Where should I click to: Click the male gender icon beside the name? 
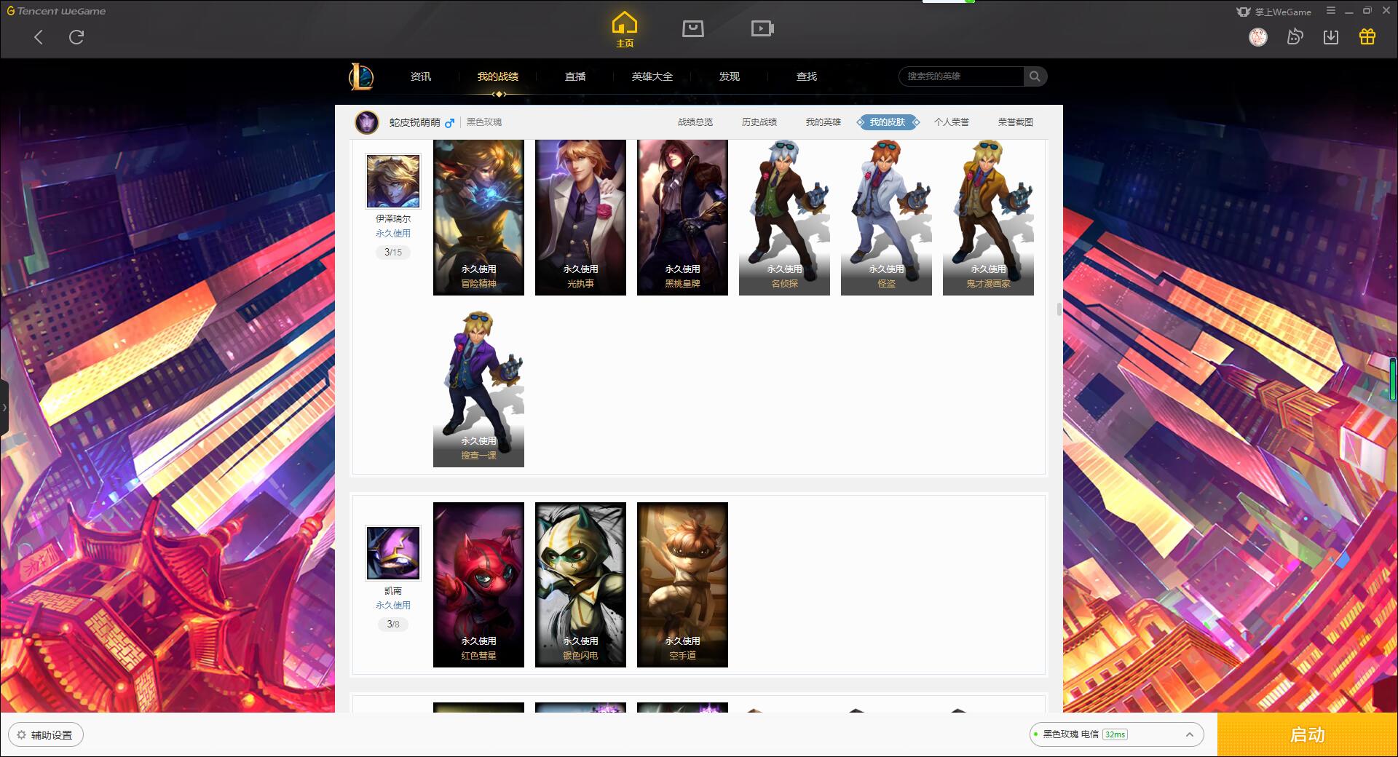[x=449, y=123]
